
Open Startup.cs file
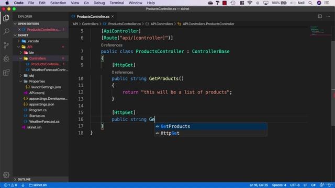coord(37,116)
